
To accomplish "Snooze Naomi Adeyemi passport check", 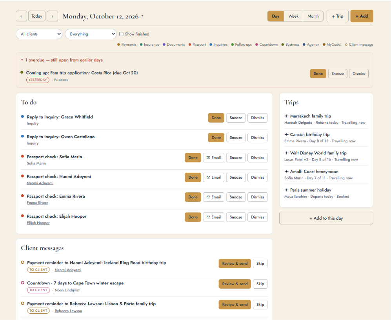I will [236, 177].
